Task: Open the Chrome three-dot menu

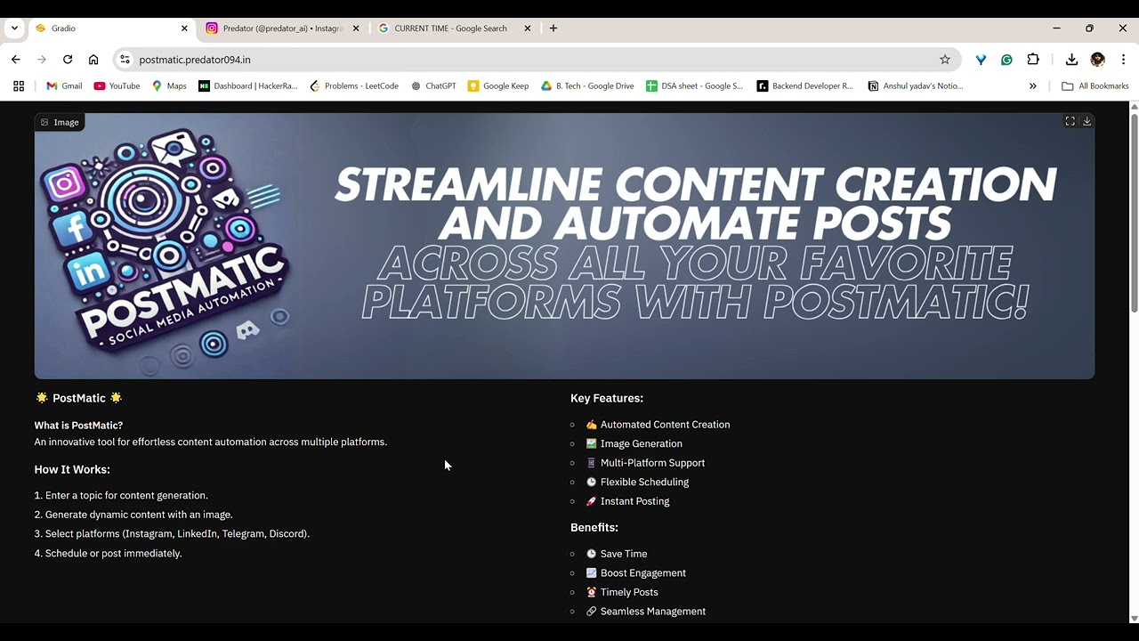Action: tap(1123, 60)
